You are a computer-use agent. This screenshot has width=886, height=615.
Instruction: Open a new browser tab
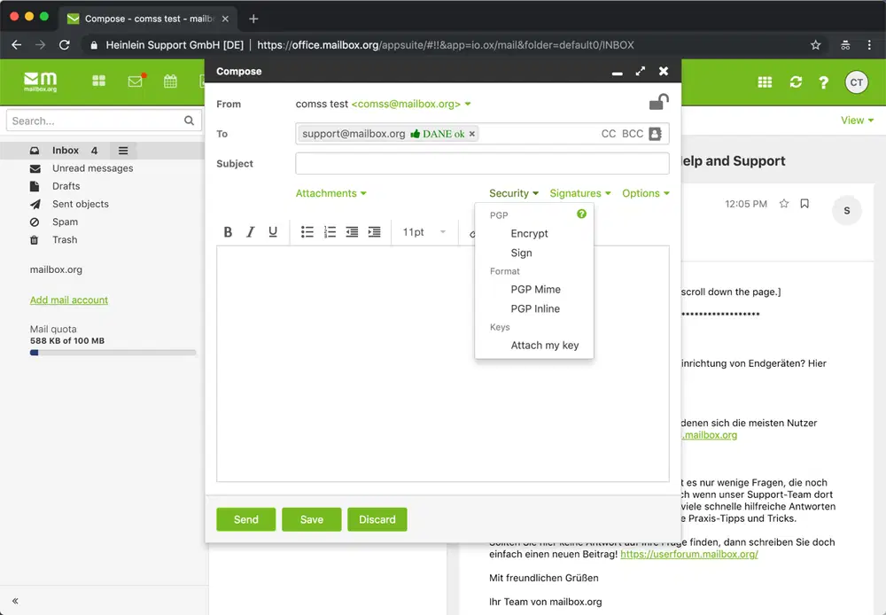tap(253, 19)
